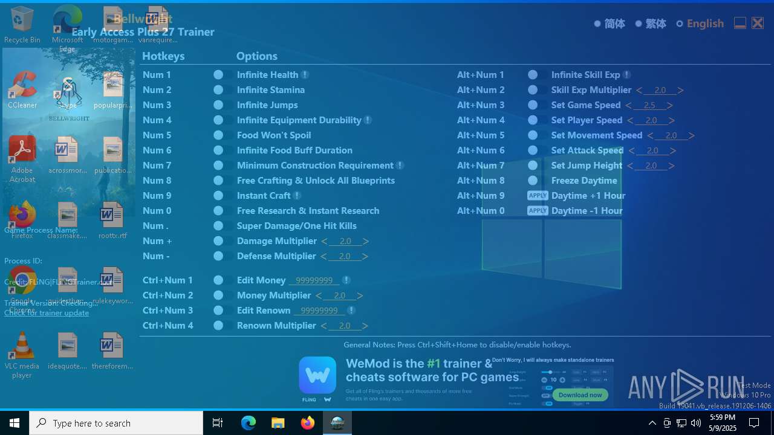
Task: Toggle the Edit Money option
Action: coord(223,280)
